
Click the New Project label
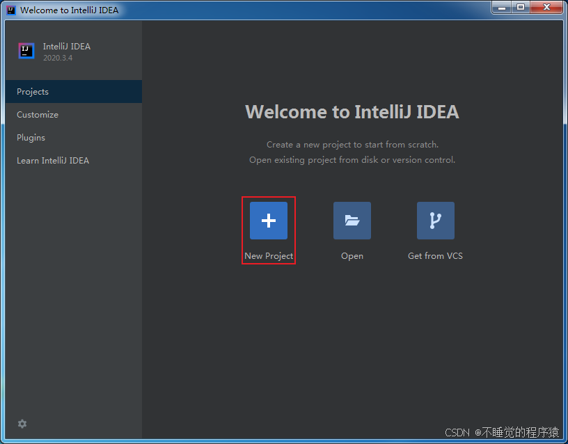tap(269, 256)
